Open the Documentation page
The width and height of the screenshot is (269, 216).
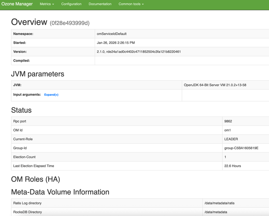tap(100, 4)
